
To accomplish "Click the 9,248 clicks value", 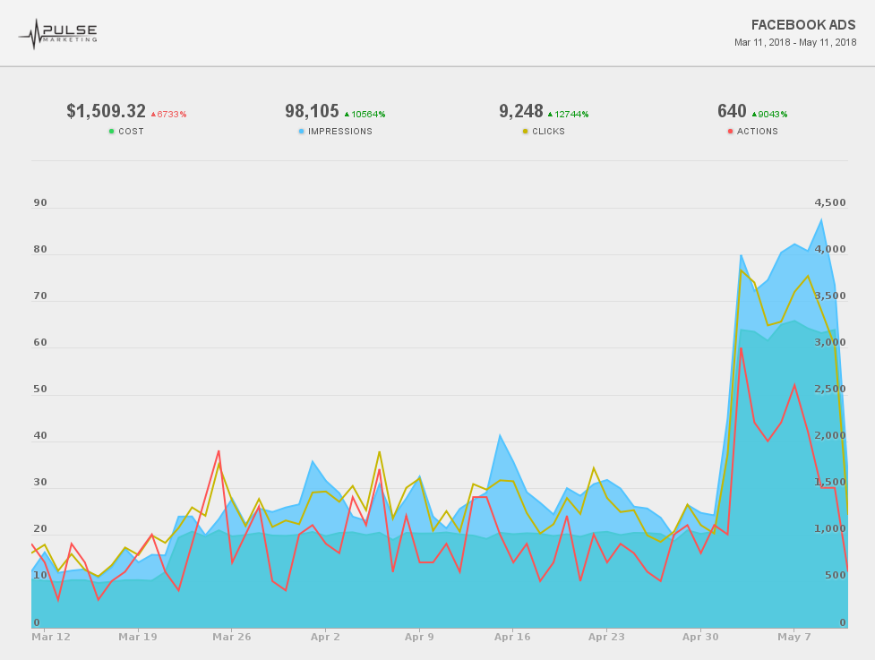I will 521,111.
